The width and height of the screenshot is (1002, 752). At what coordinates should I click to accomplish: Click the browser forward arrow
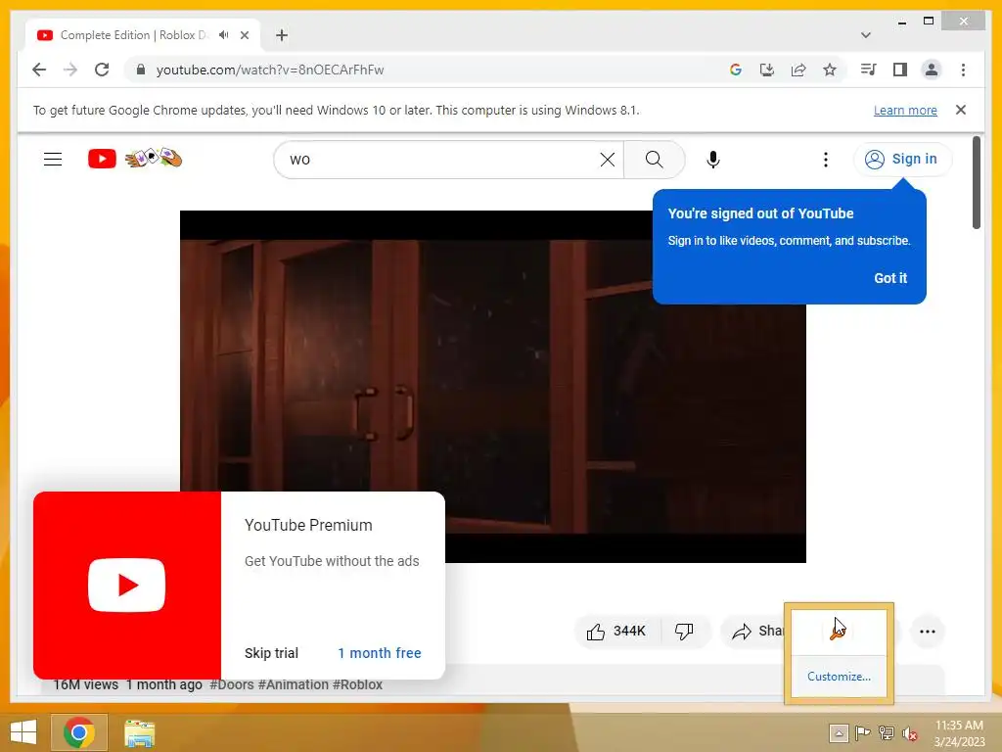click(x=70, y=70)
